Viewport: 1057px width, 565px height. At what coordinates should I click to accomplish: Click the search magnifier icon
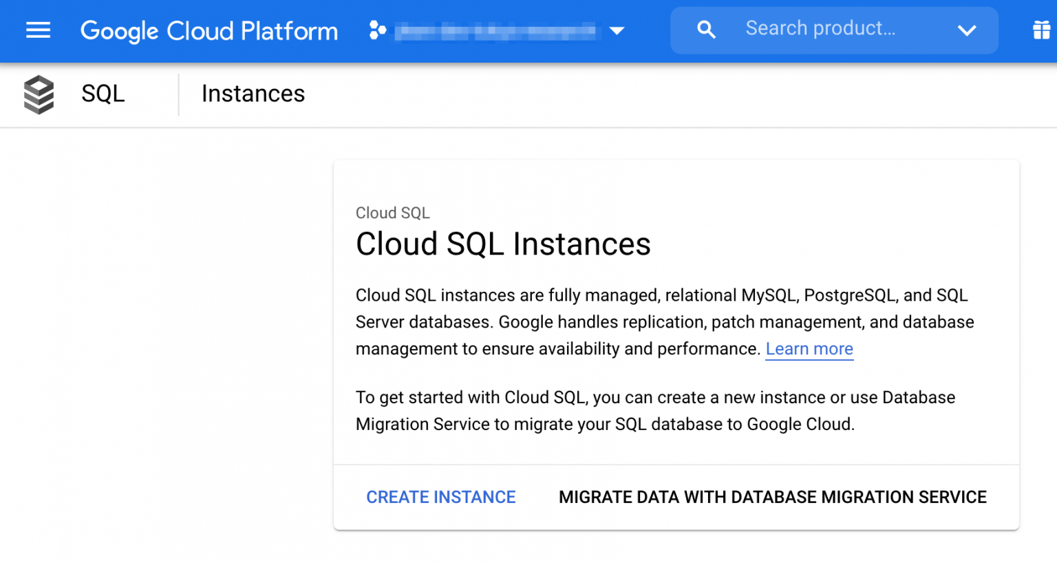[x=706, y=30]
